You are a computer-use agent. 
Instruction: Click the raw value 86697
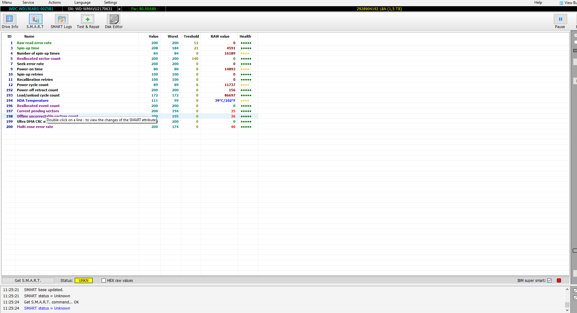(230, 95)
